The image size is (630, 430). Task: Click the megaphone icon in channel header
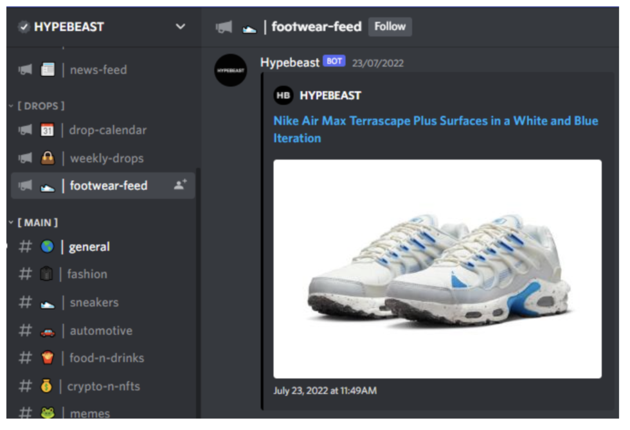[x=224, y=27]
